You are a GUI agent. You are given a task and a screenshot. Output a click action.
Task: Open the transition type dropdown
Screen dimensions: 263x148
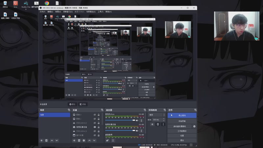point(157,115)
